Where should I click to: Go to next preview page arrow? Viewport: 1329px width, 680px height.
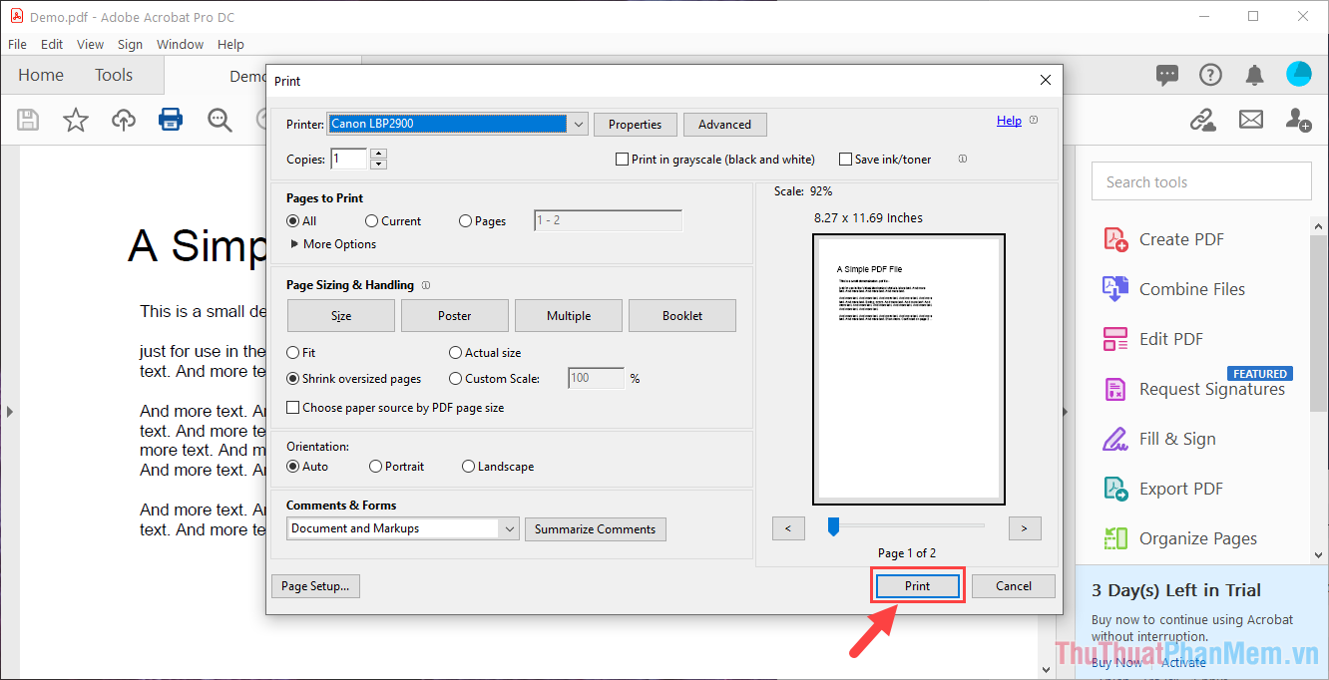coord(1025,528)
